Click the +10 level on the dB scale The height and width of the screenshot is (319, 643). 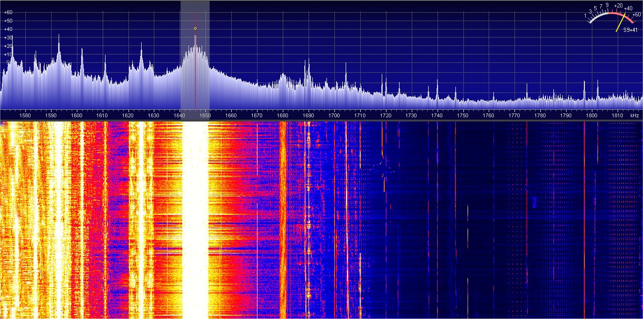point(8,54)
